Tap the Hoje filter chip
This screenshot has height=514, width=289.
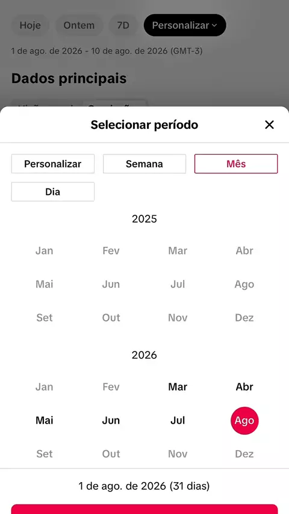click(30, 25)
